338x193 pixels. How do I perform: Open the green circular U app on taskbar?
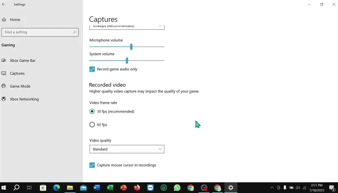click(x=164, y=188)
